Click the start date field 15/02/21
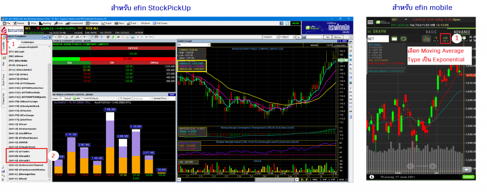This screenshot has width=487, height=195. click(x=271, y=37)
